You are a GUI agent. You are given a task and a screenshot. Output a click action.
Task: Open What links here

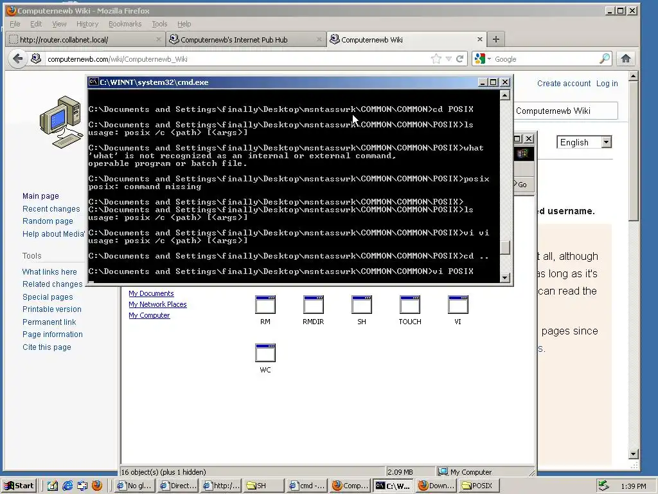pyautogui.click(x=49, y=272)
